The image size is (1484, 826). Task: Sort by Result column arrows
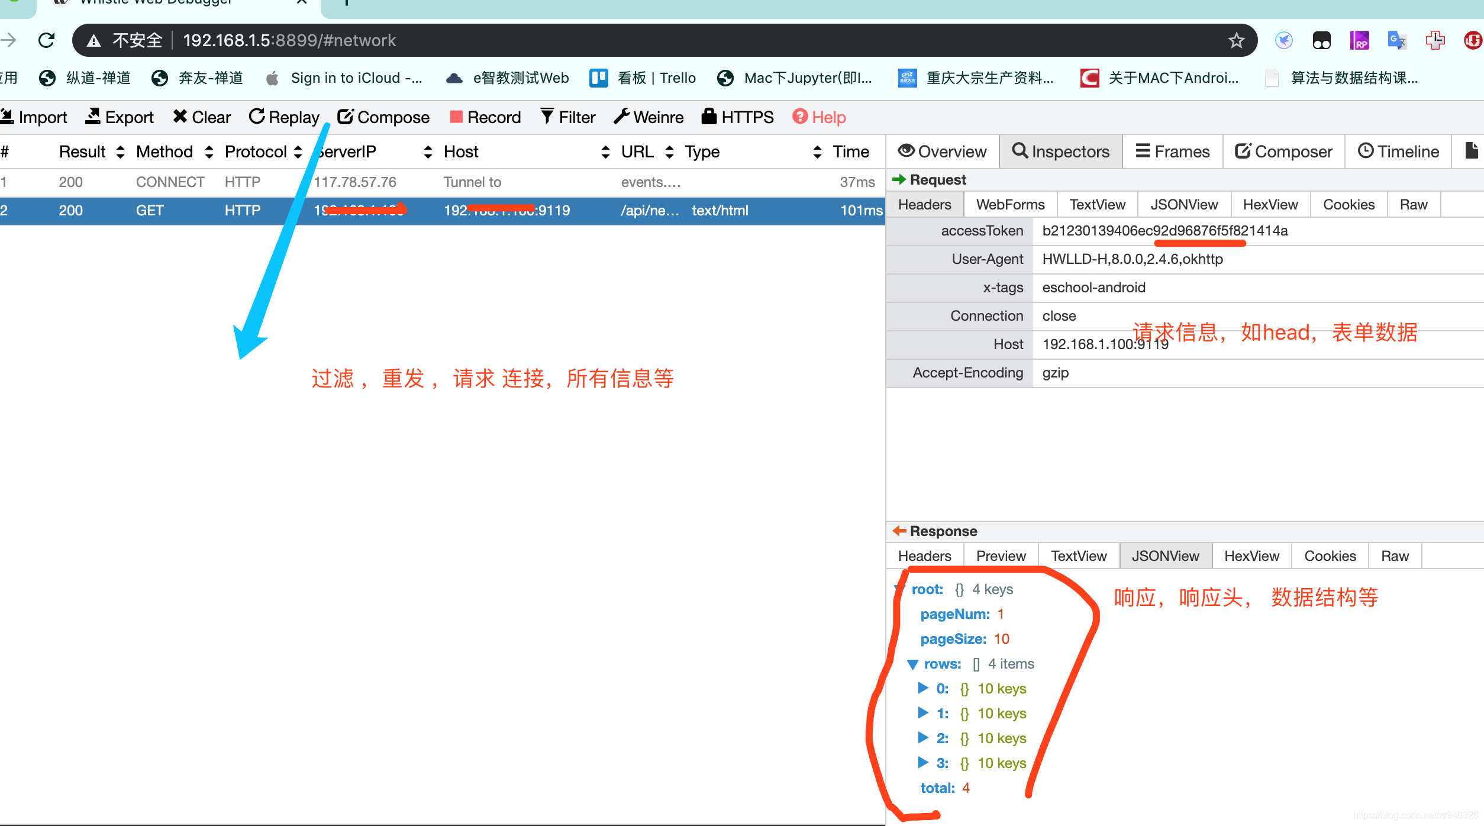121,152
